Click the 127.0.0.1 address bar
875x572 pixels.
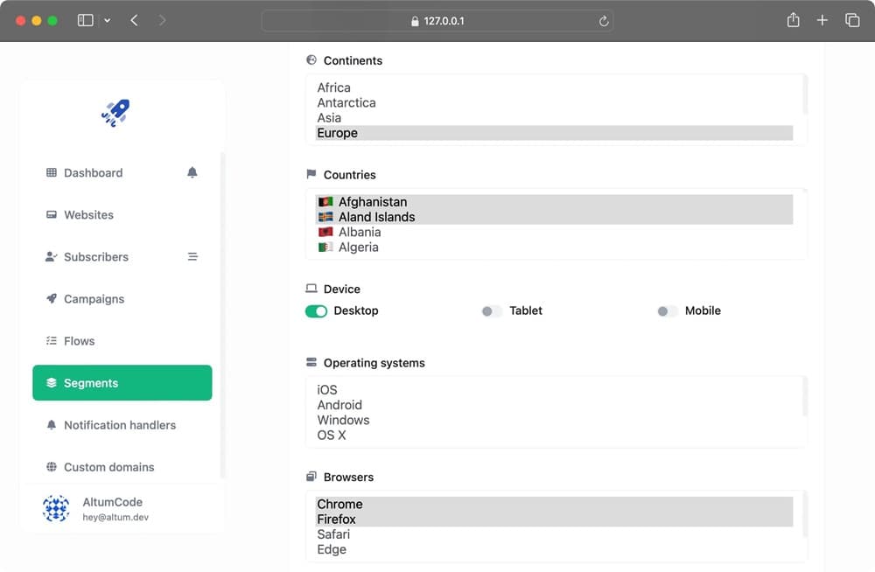[437, 21]
